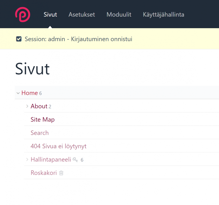Open the Asetukset menu

tap(82, 14)
